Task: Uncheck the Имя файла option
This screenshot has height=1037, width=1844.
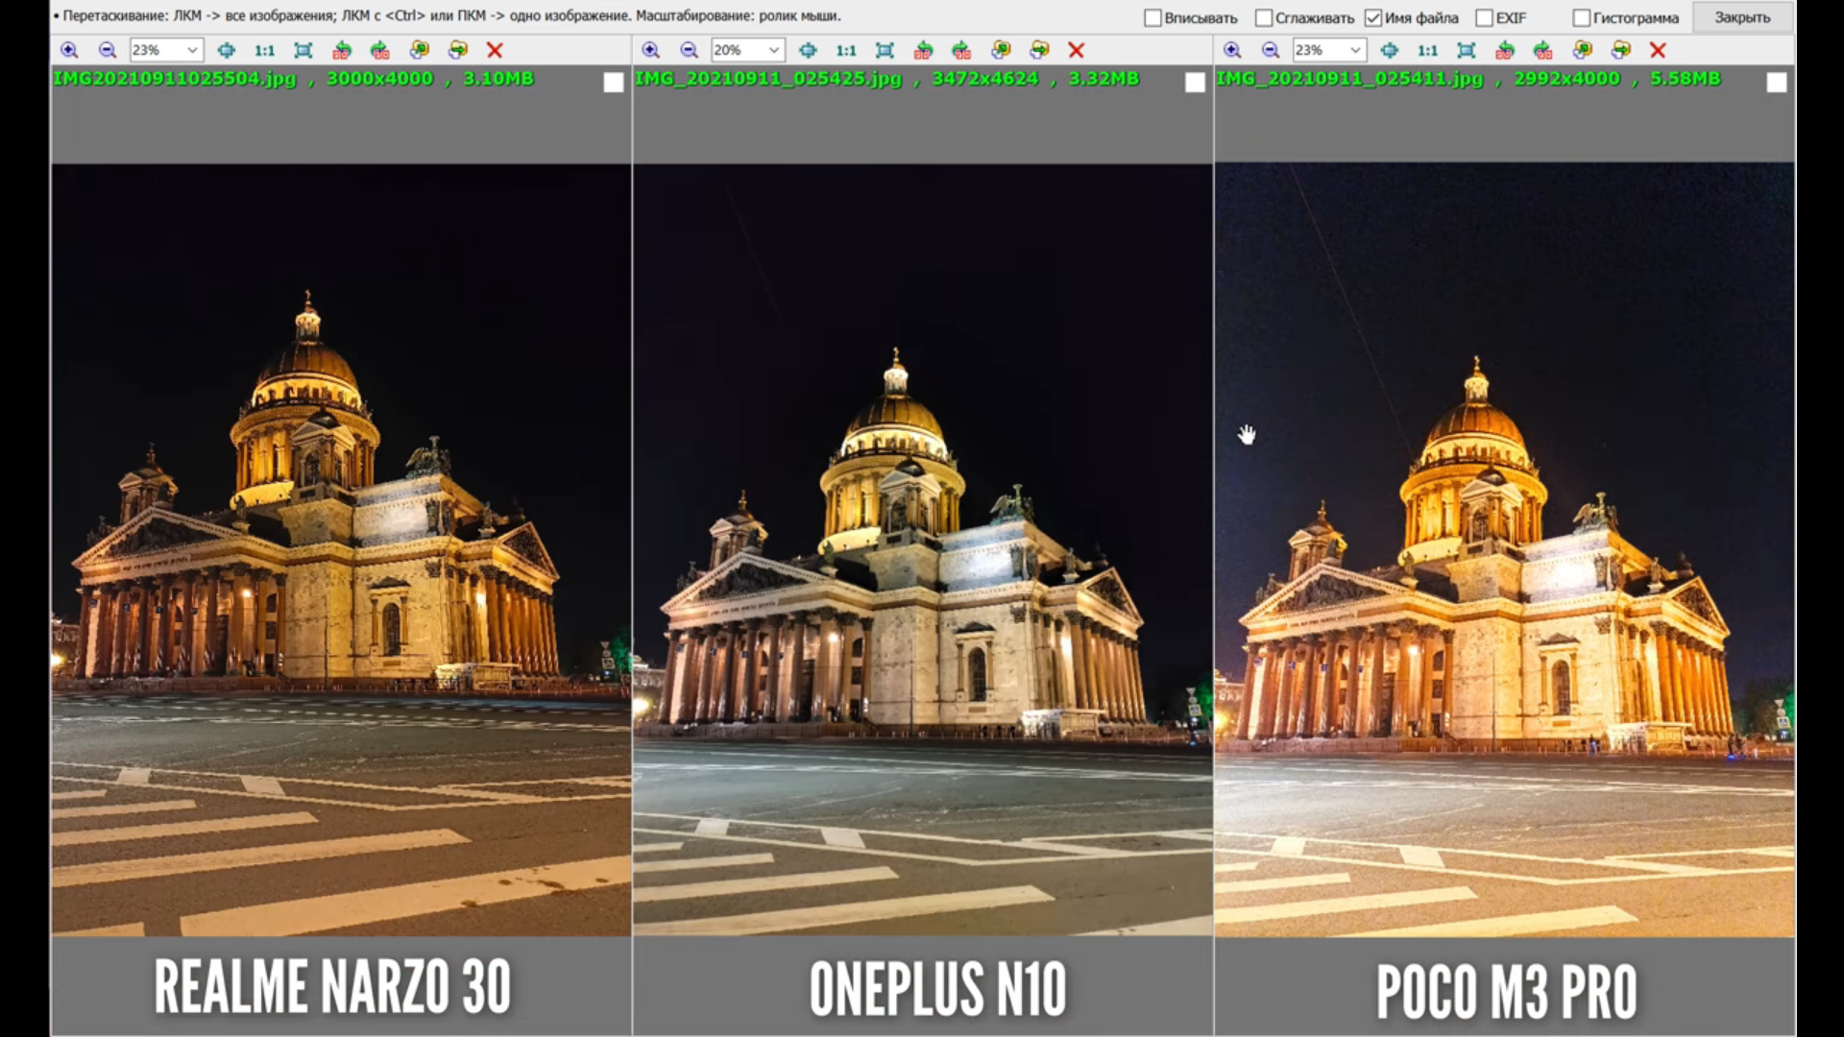Action: [1373, 18]
